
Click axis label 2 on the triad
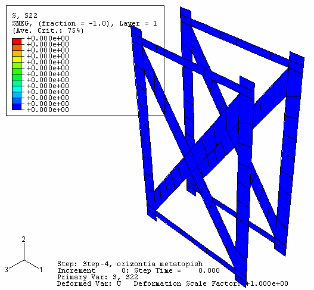click(x=24, y=239)
